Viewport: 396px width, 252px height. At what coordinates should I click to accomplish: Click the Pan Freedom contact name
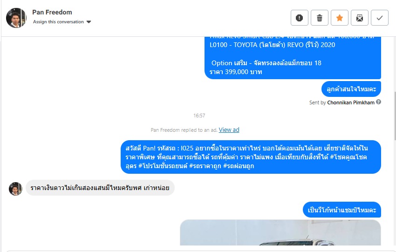coord(52,12)
